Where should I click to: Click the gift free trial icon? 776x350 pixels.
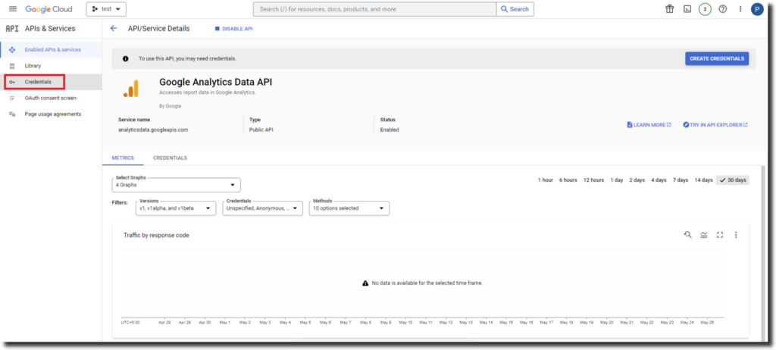[x=669, y=9]
